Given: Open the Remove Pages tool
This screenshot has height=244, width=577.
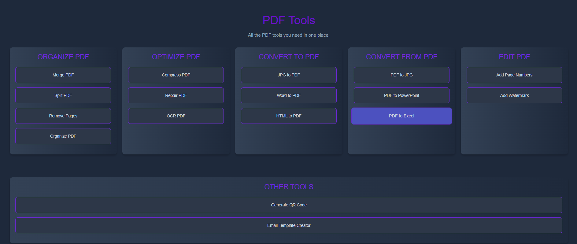Looking at the screenshot, I should [x=63, y=116].
